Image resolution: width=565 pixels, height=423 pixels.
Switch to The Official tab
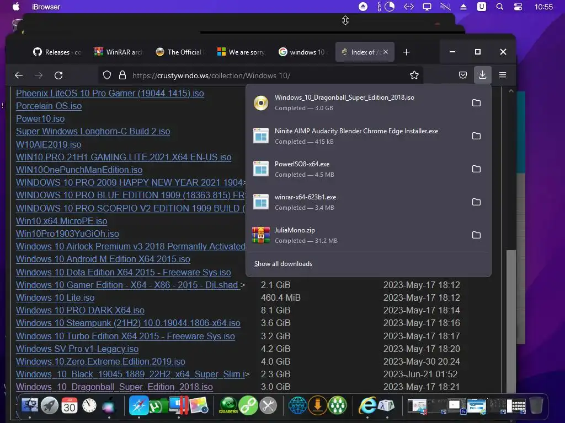point(180,52)
